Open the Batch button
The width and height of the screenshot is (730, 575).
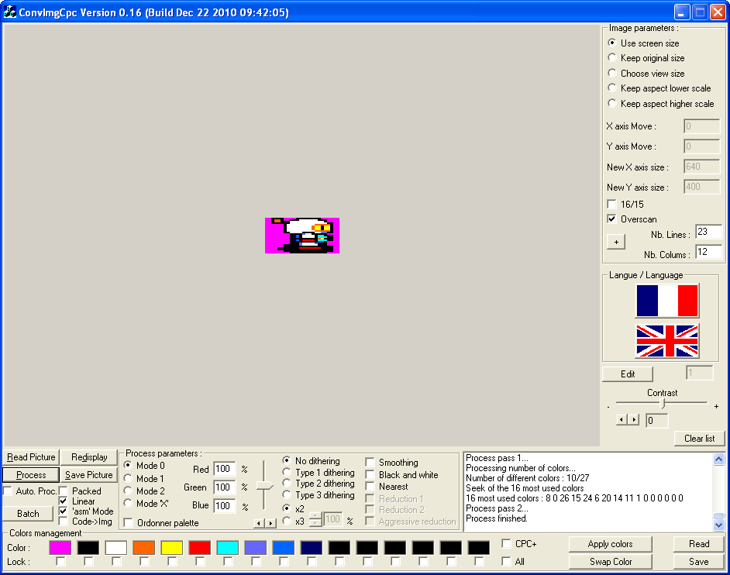pyautogui.click(x=28, y=514)
